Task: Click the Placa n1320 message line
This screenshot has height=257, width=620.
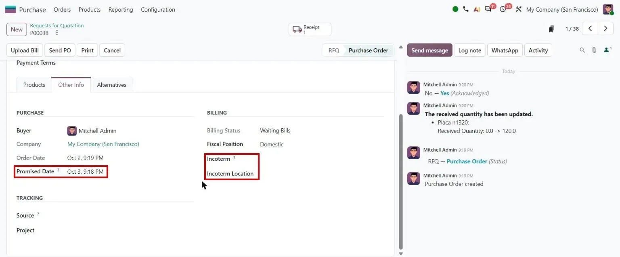Action: tap(453, 123)
